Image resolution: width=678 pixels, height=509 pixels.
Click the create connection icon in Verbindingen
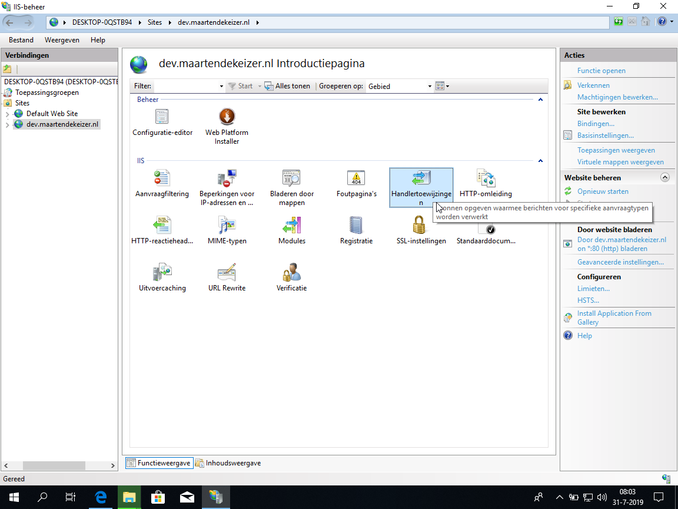point(7,69)
